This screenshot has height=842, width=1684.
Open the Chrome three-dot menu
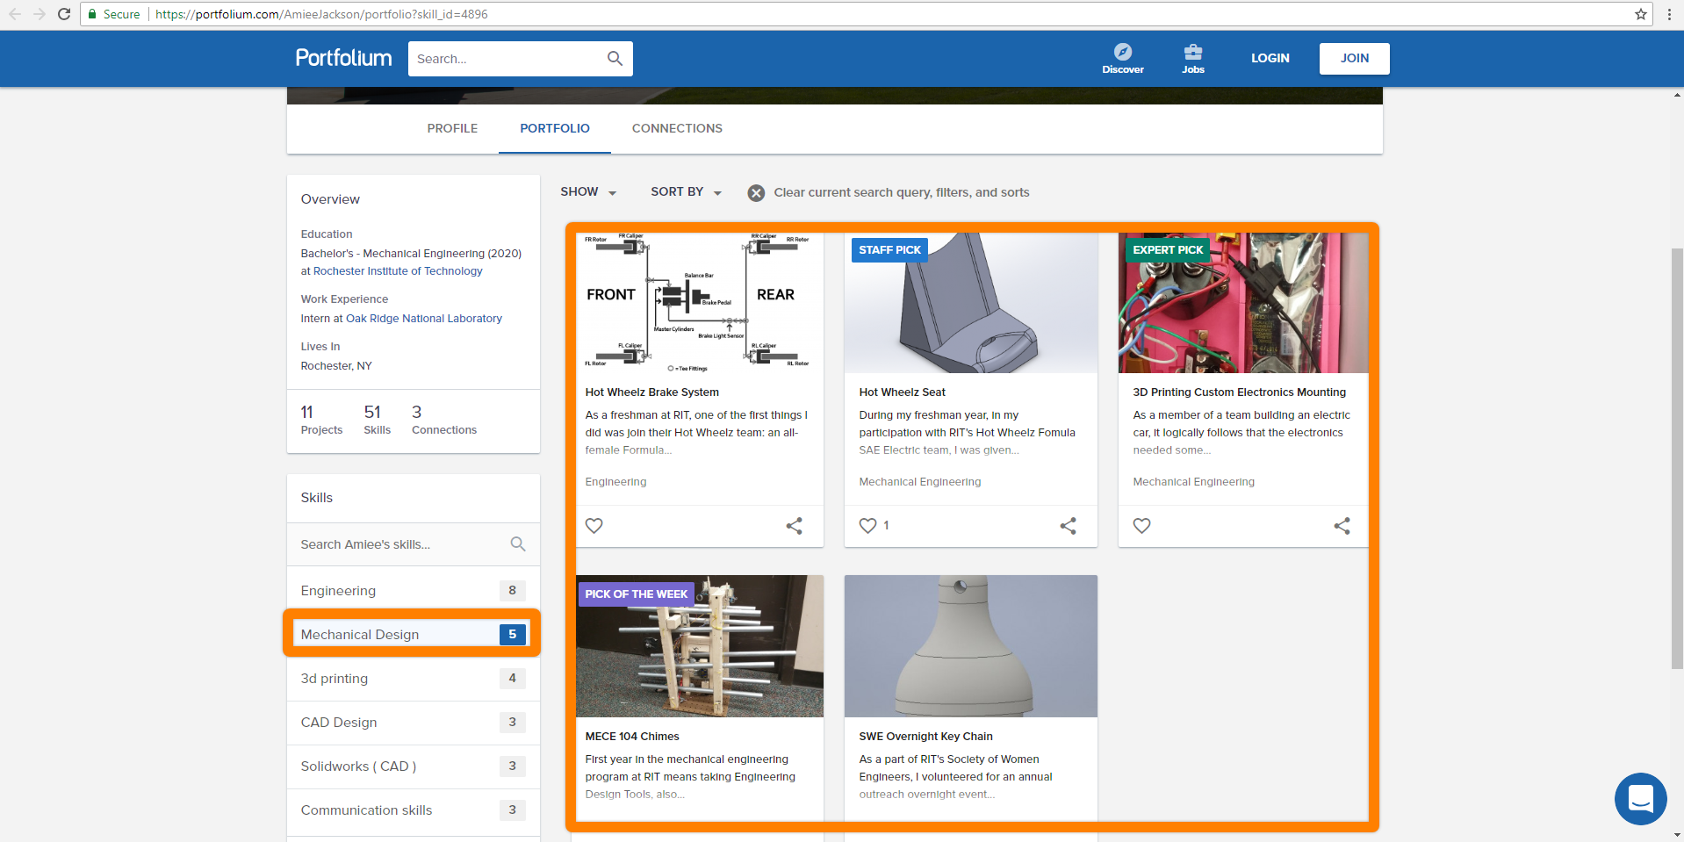[x=1669, y=14]
